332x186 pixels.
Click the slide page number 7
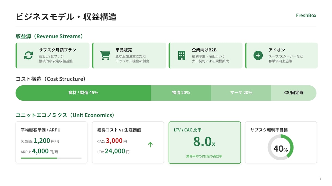click(x=321, y=178)
